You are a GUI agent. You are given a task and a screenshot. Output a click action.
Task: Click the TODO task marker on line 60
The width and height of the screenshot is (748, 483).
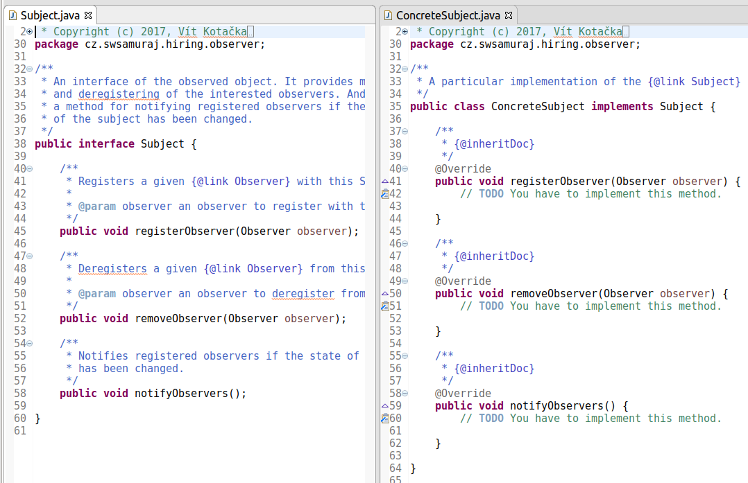[385, 419]
